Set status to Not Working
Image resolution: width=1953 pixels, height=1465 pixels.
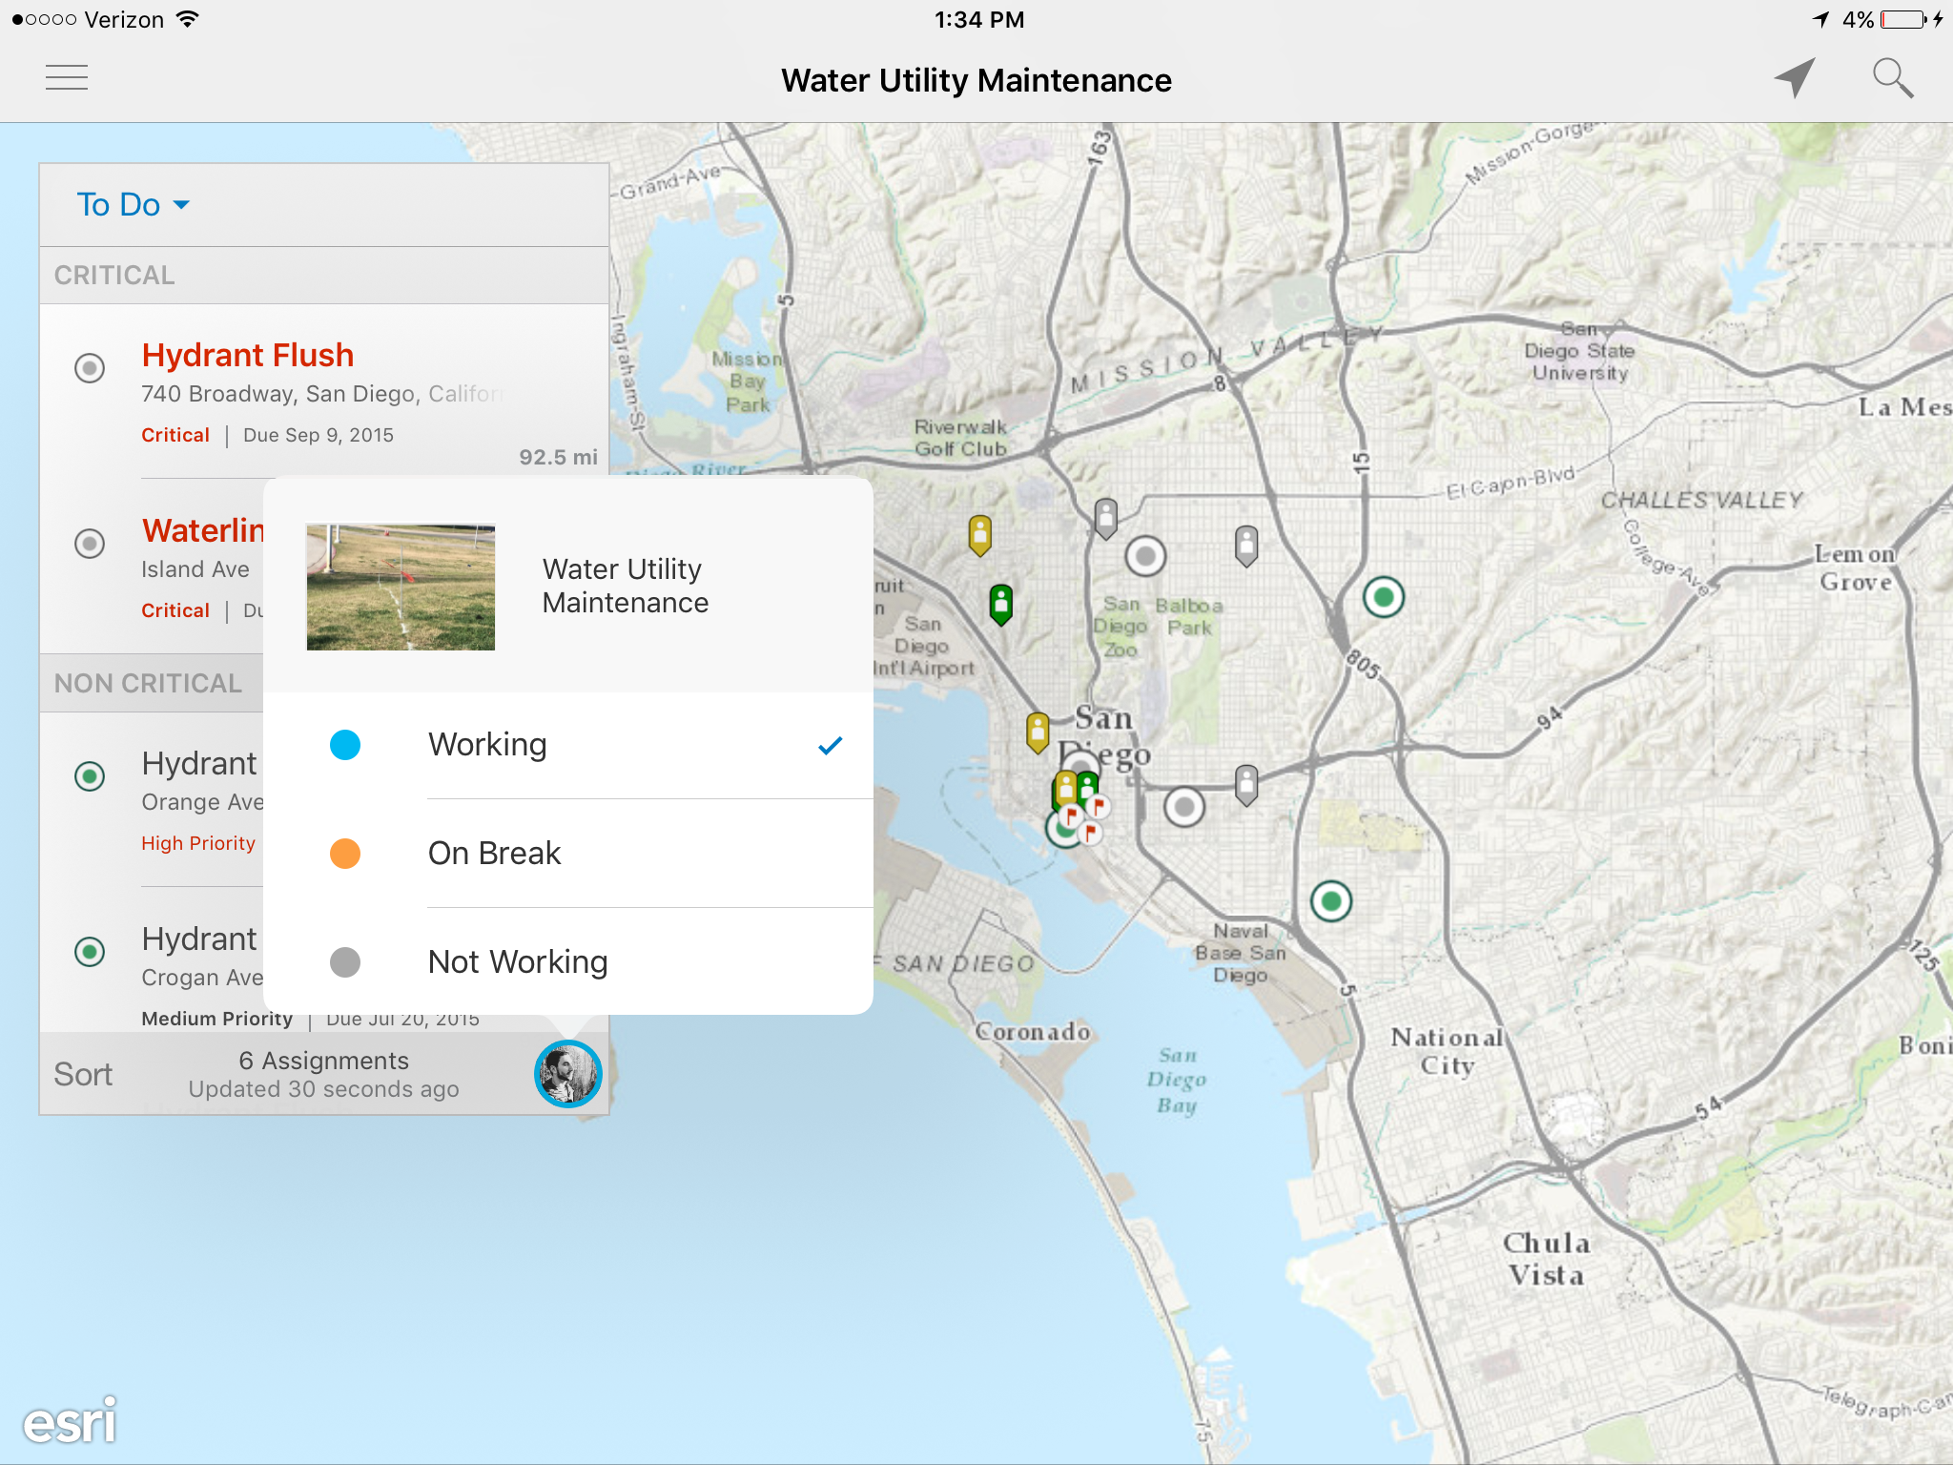pos(568,961)
